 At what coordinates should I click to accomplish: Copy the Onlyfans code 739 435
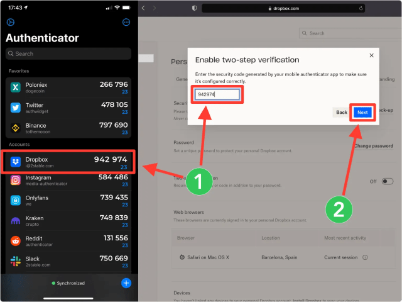114,197
